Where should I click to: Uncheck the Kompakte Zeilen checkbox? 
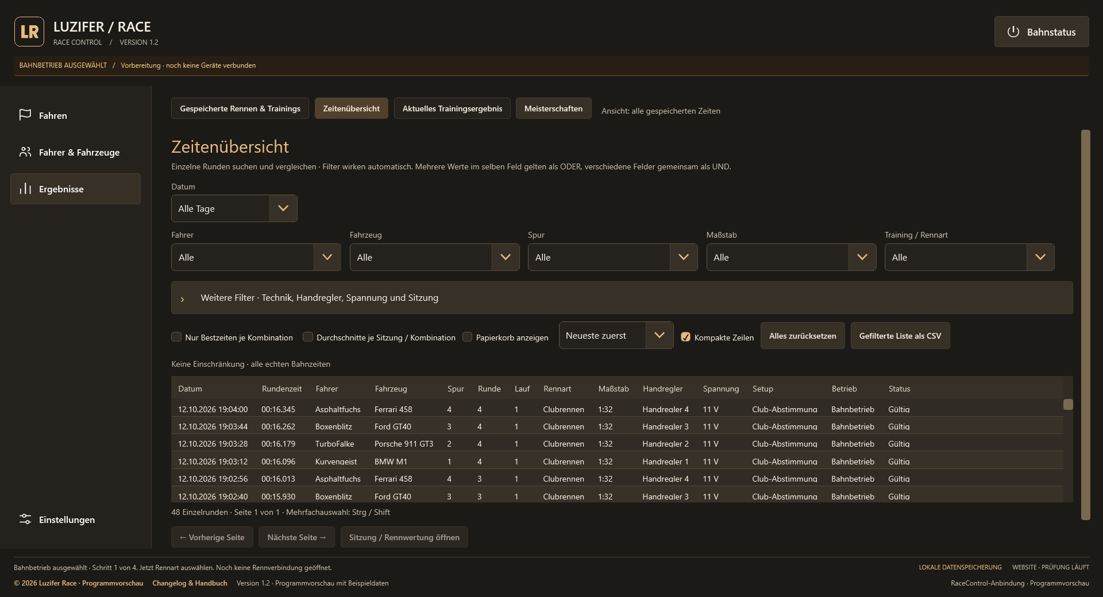(x=685, y=337)
